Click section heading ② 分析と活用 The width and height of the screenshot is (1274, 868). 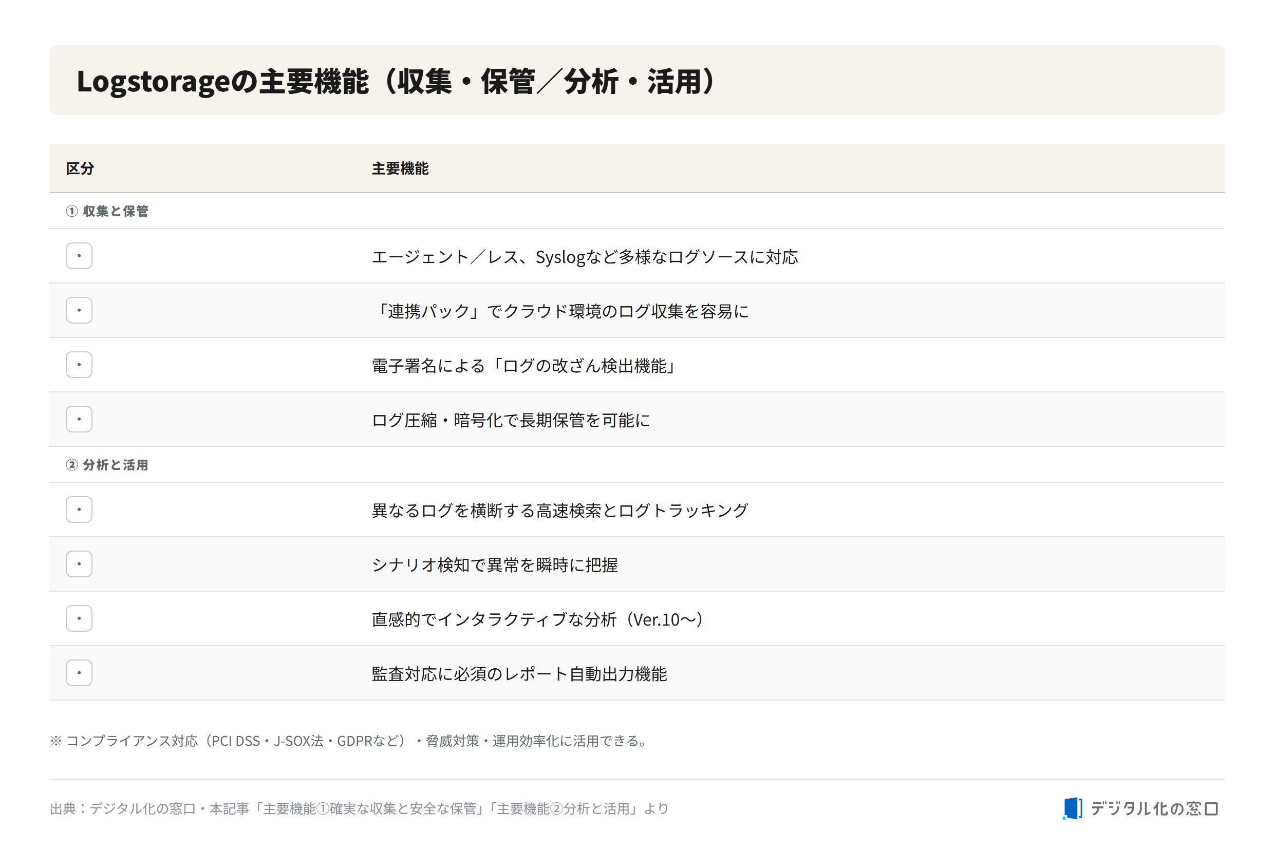(x=107, y=465)
